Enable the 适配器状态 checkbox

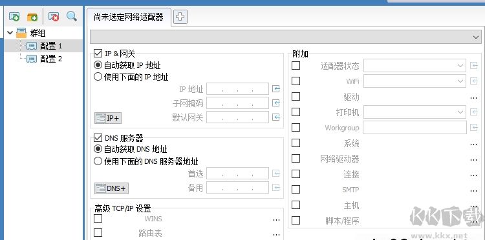click(296, 65)
